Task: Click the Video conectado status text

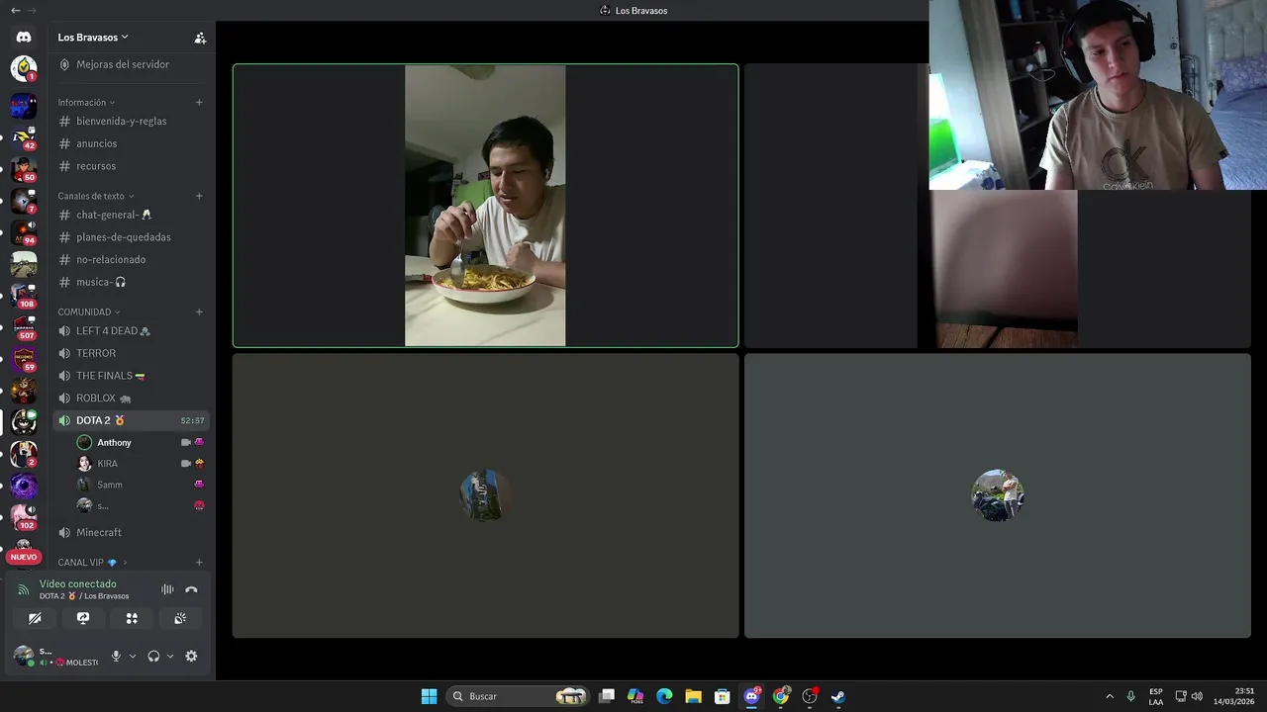Action: point(77,583)
